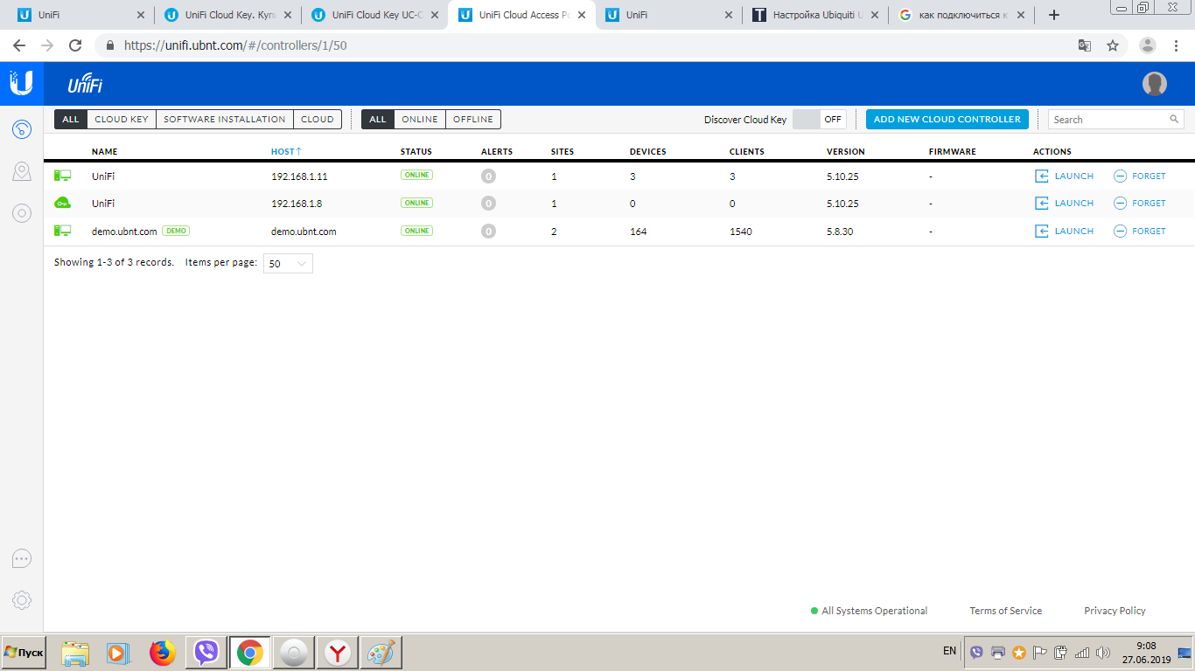Open Chrome's three-dot menu
The image size is (1195, 671).
point(1176,45)
